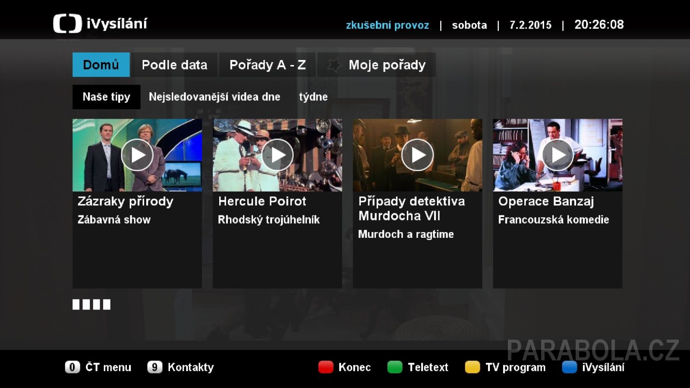This screenshot has width=690, height=388.
Task: Click the Murdoch a ragtime subtitle
Action: pyautogui.click(x=406, y=234)
